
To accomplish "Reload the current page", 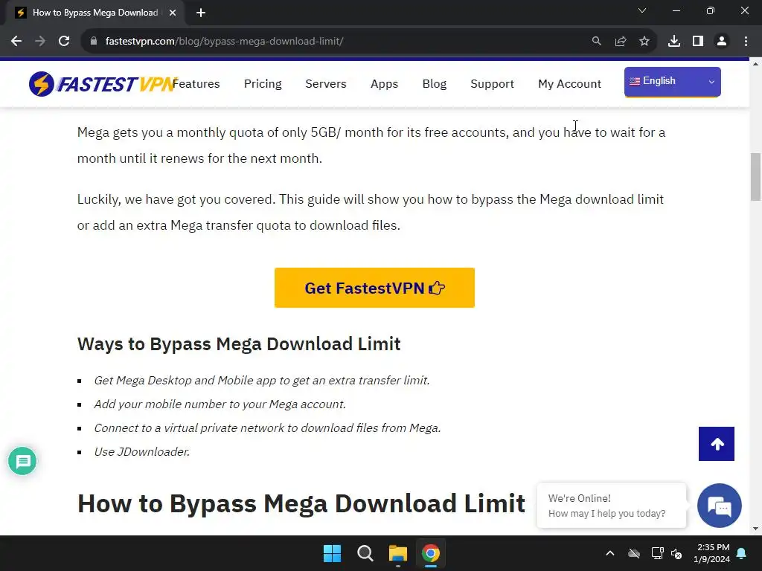I will (x=64, y=42).
